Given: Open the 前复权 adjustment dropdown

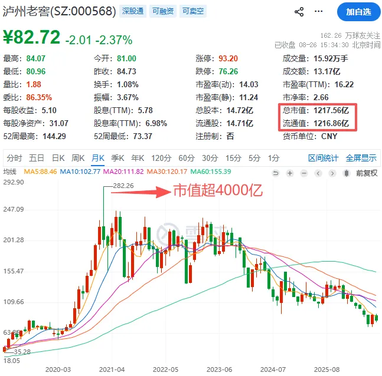Looking at the screenshot, I should 367,173.
